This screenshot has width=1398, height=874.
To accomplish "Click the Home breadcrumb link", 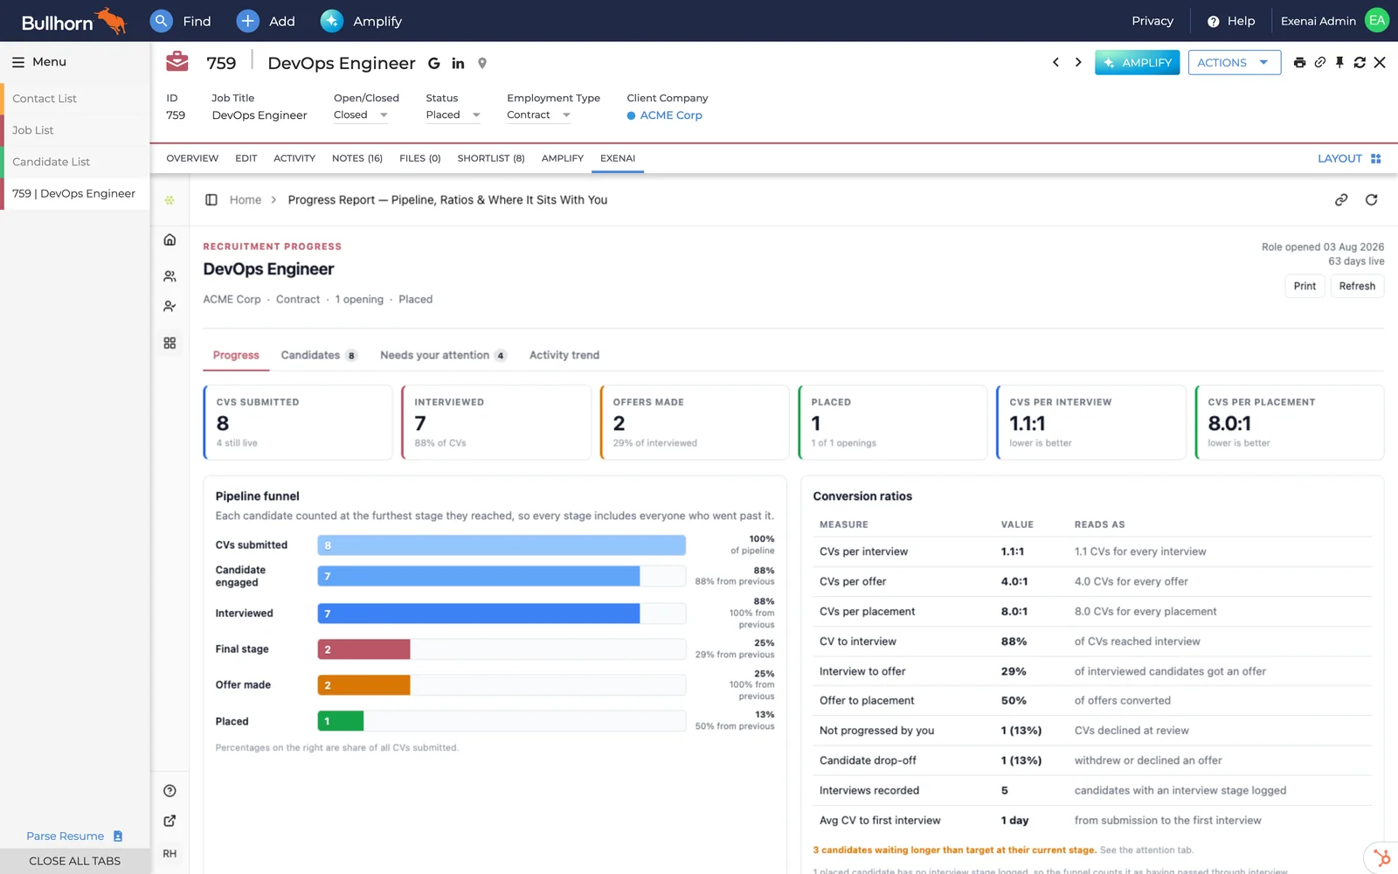I will coord(246,200).
